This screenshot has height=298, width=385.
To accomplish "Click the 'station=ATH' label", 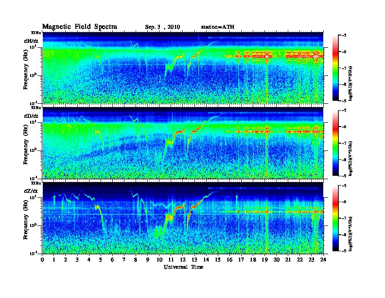I will 218,27.
